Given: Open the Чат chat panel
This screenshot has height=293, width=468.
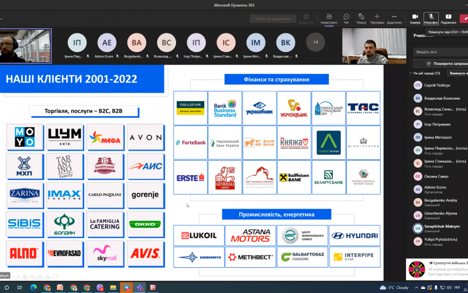Looking at the screenshot, I should tap(346, 19).
